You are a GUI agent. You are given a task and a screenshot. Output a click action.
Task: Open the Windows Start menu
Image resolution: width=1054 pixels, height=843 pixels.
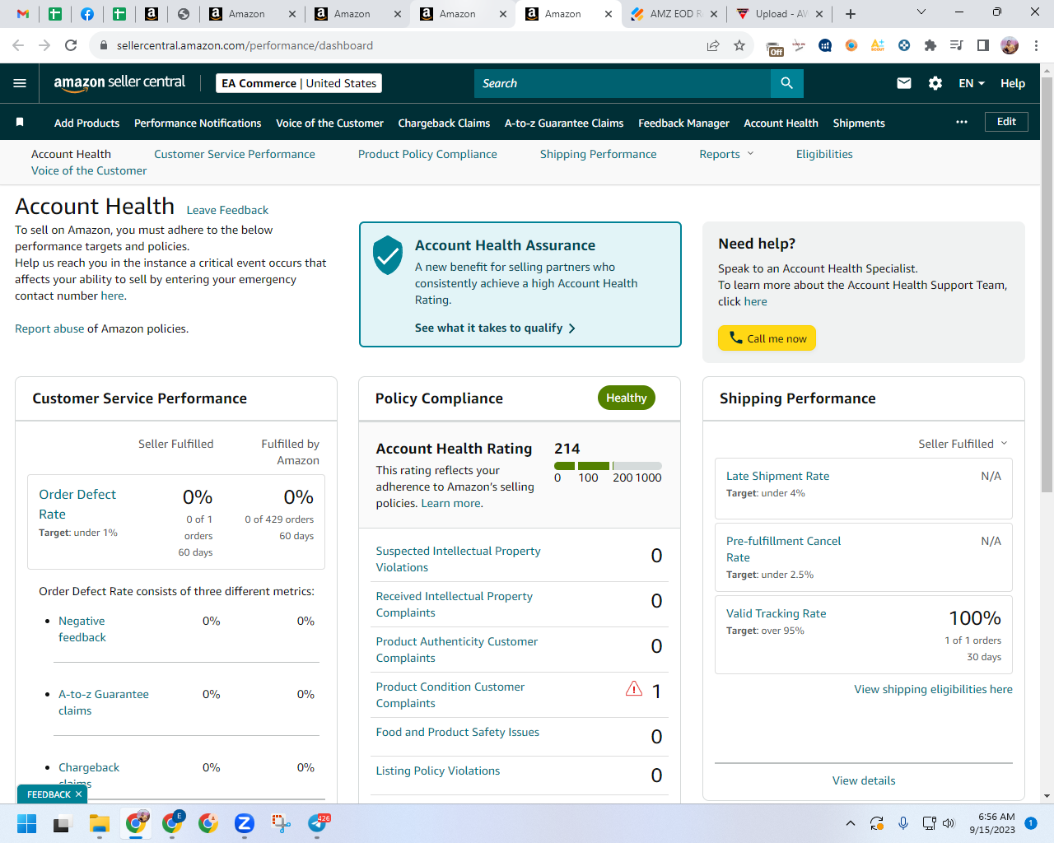coord(27,823)
